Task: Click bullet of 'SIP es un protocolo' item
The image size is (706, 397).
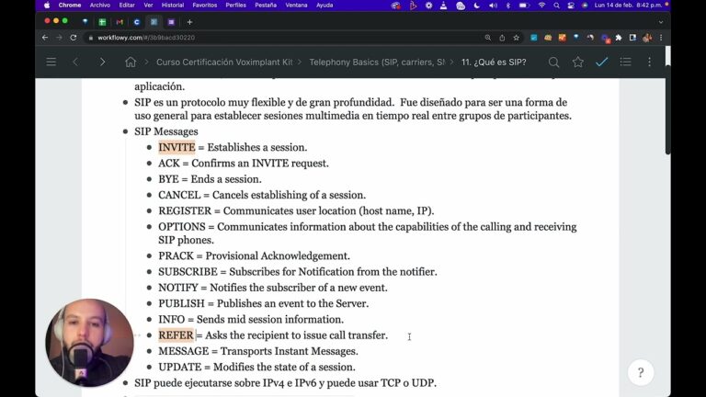Action: tap(126, 103)
